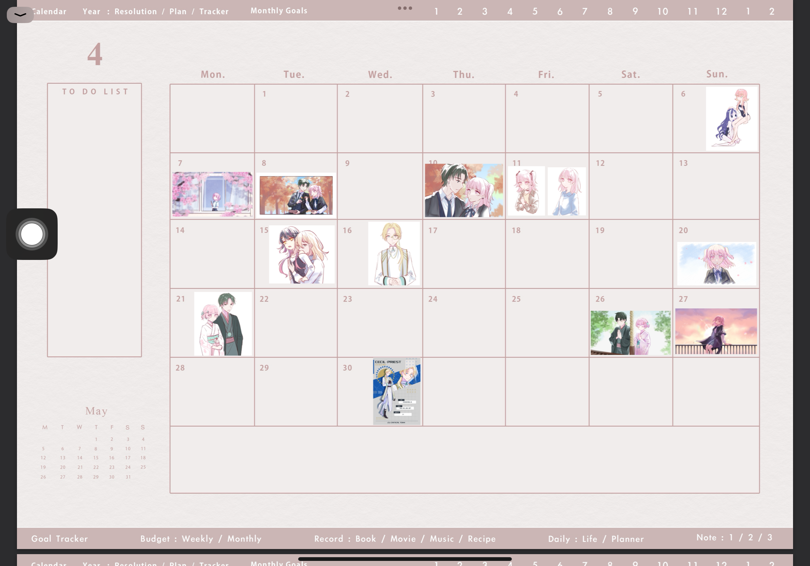Viewport: 810px width, 566px height.
Task: Open Note page 3
Action: tap(770, 537)
